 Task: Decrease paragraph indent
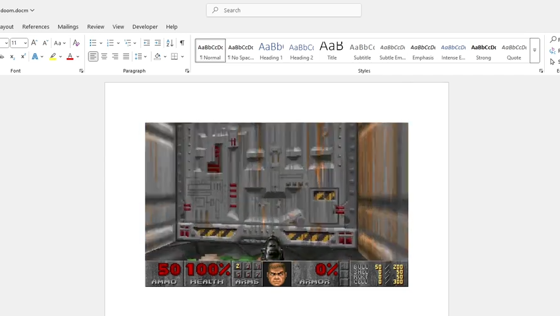click(147, 43)
